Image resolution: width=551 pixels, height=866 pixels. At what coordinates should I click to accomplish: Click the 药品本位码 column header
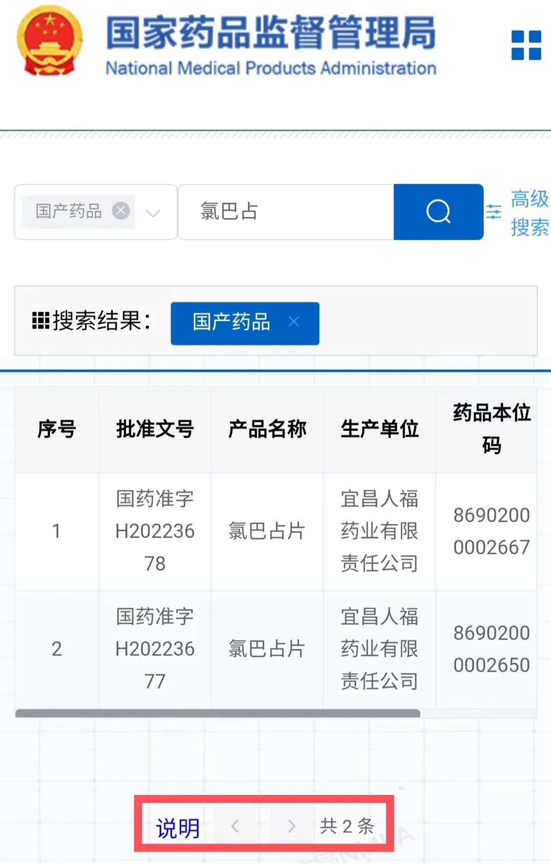tap(491, 429)
